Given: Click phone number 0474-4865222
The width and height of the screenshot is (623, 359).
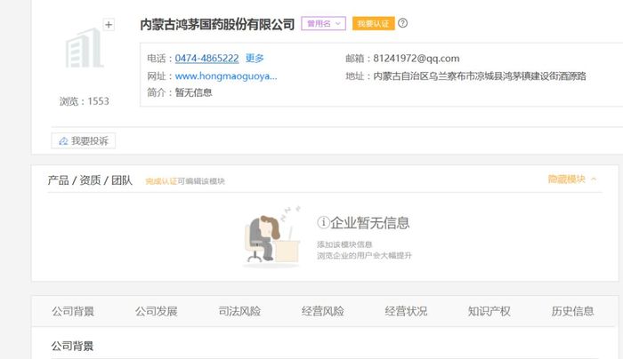Looking at the screenshot, I should [x=206, y=59].
